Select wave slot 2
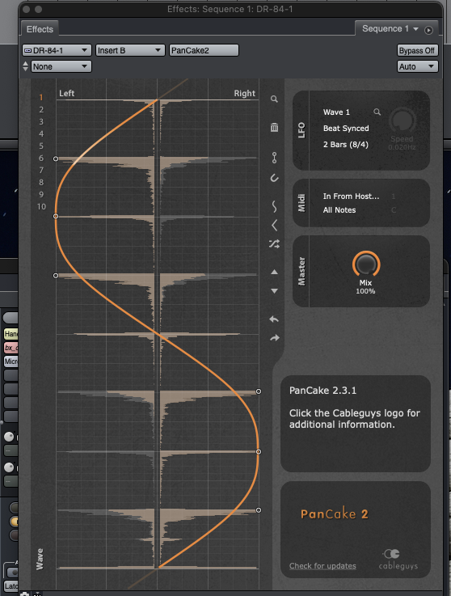The height and width of the screenshot is (596, 451). (41, 109)
